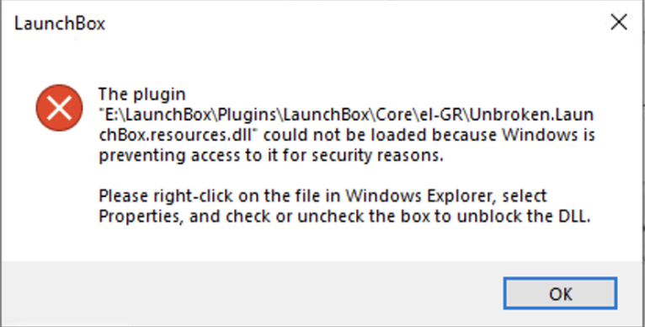Click the OK button
The height and width of the screenshot is (327, 645).
(560, 293)
